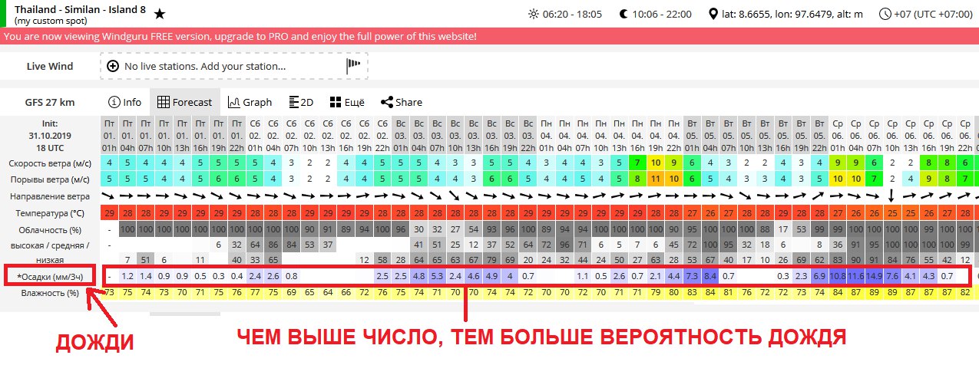Click column header Вс 03. 04h

pyautogui.click(x=419, y=134)
